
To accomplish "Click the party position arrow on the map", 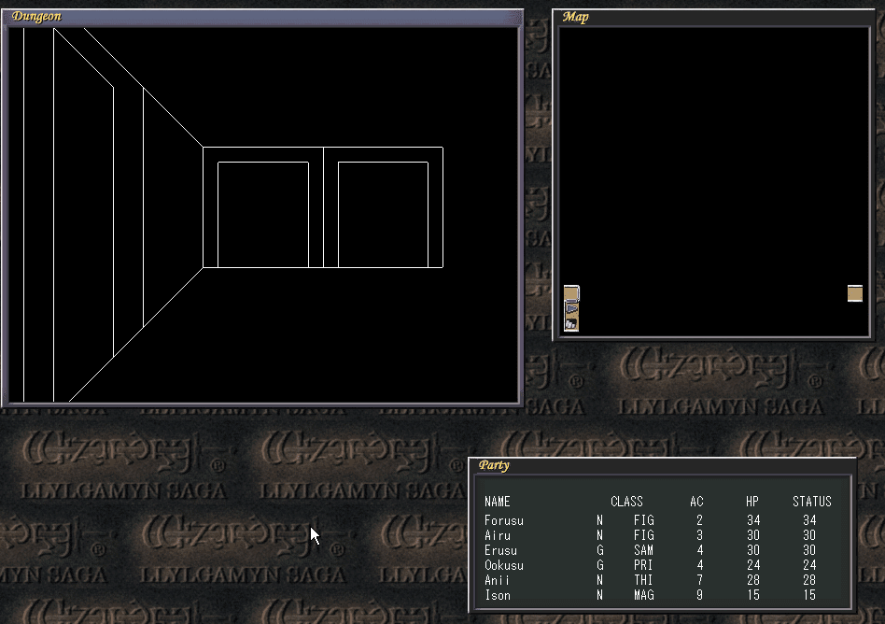I will [x=571, y=309].
